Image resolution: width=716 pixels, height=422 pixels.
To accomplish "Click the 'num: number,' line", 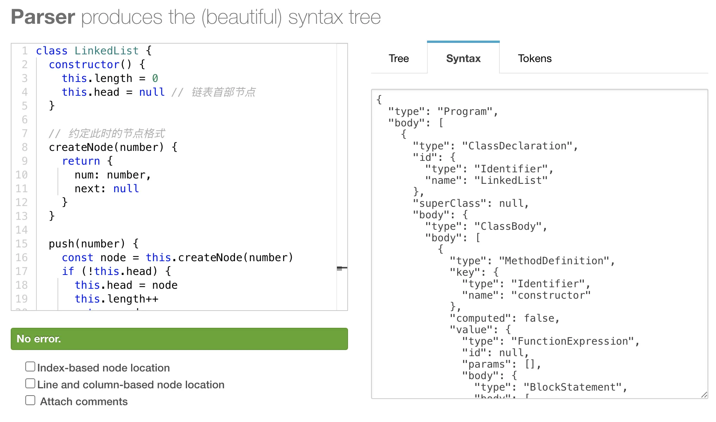I will point(113,175).
